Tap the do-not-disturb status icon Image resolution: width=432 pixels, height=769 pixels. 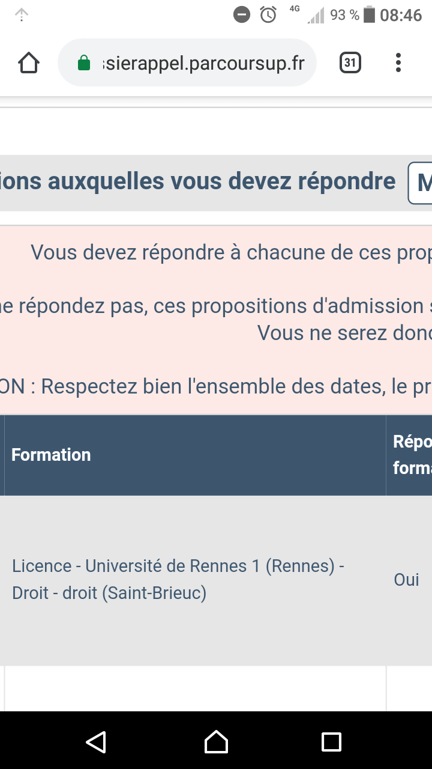(x=242, y=14)
